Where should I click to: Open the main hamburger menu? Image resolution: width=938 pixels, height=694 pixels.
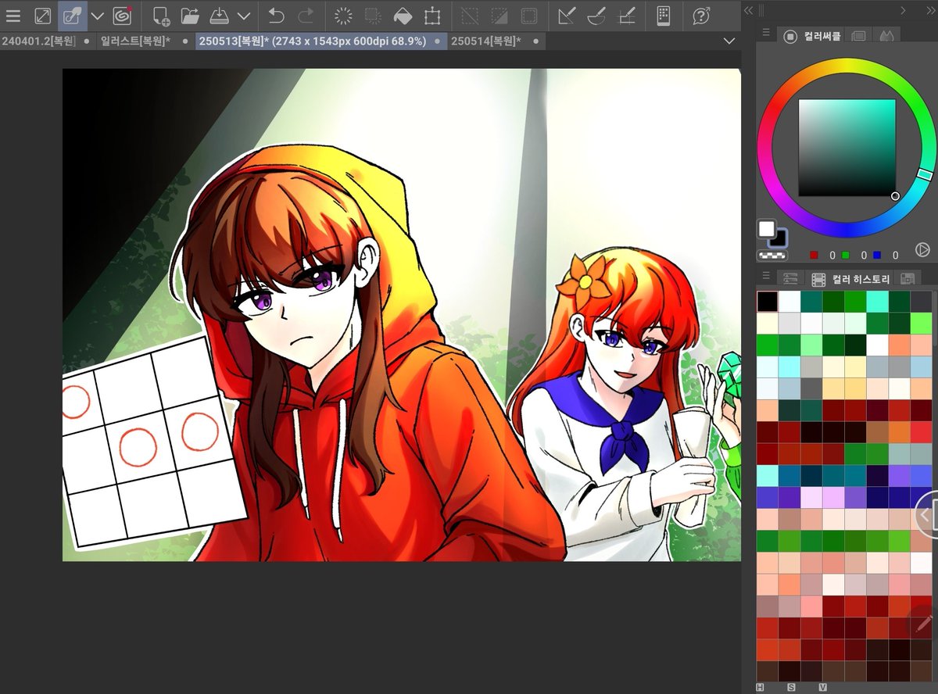tap(13, 16)
